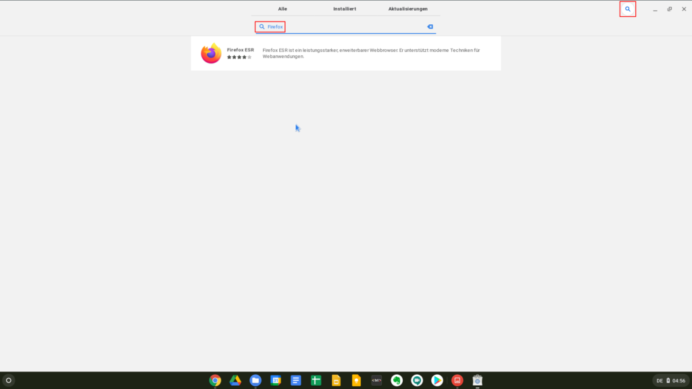692x389 pixels.
Task: Restore the Software window size
Action: (670, 9)
